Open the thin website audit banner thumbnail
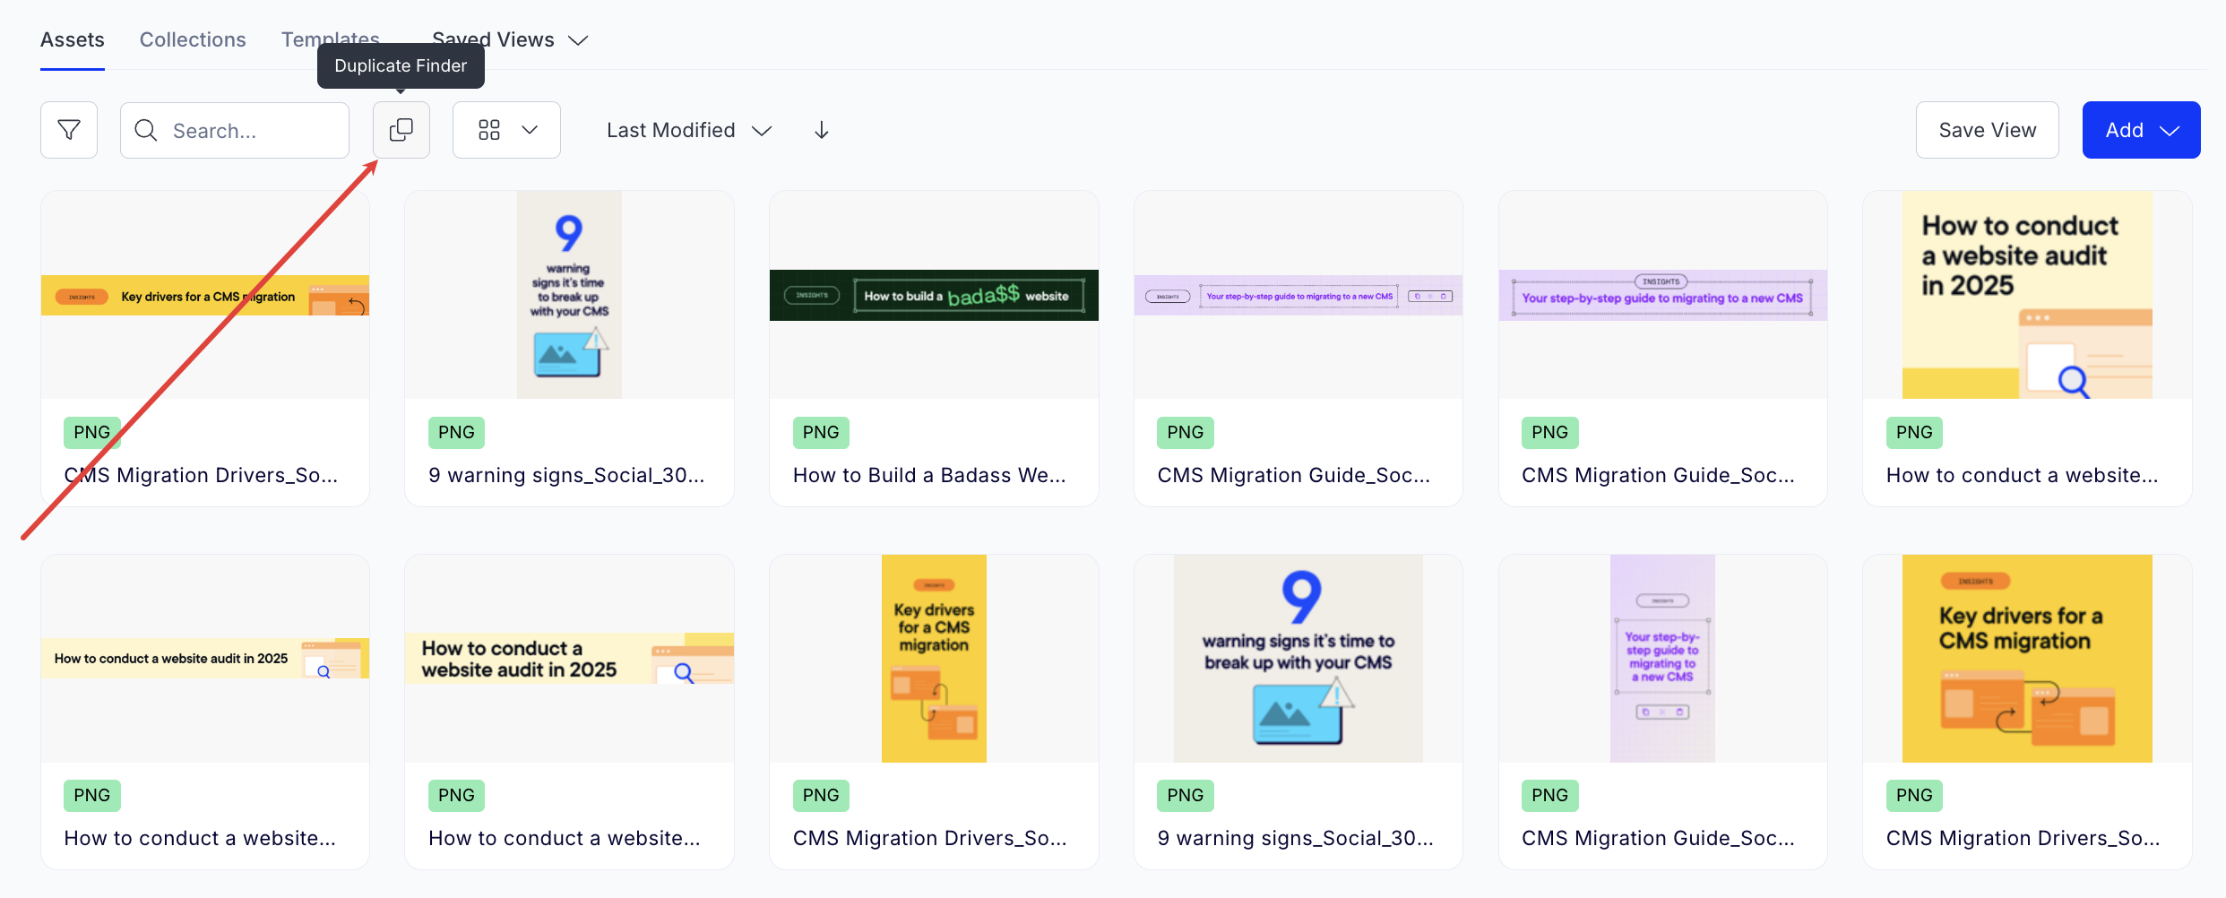The height and width of the screenshot is (898, 2226). [x=205, y=658]
